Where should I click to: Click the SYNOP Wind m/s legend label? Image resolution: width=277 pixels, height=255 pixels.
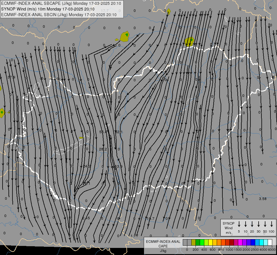[x=228, y=228]
